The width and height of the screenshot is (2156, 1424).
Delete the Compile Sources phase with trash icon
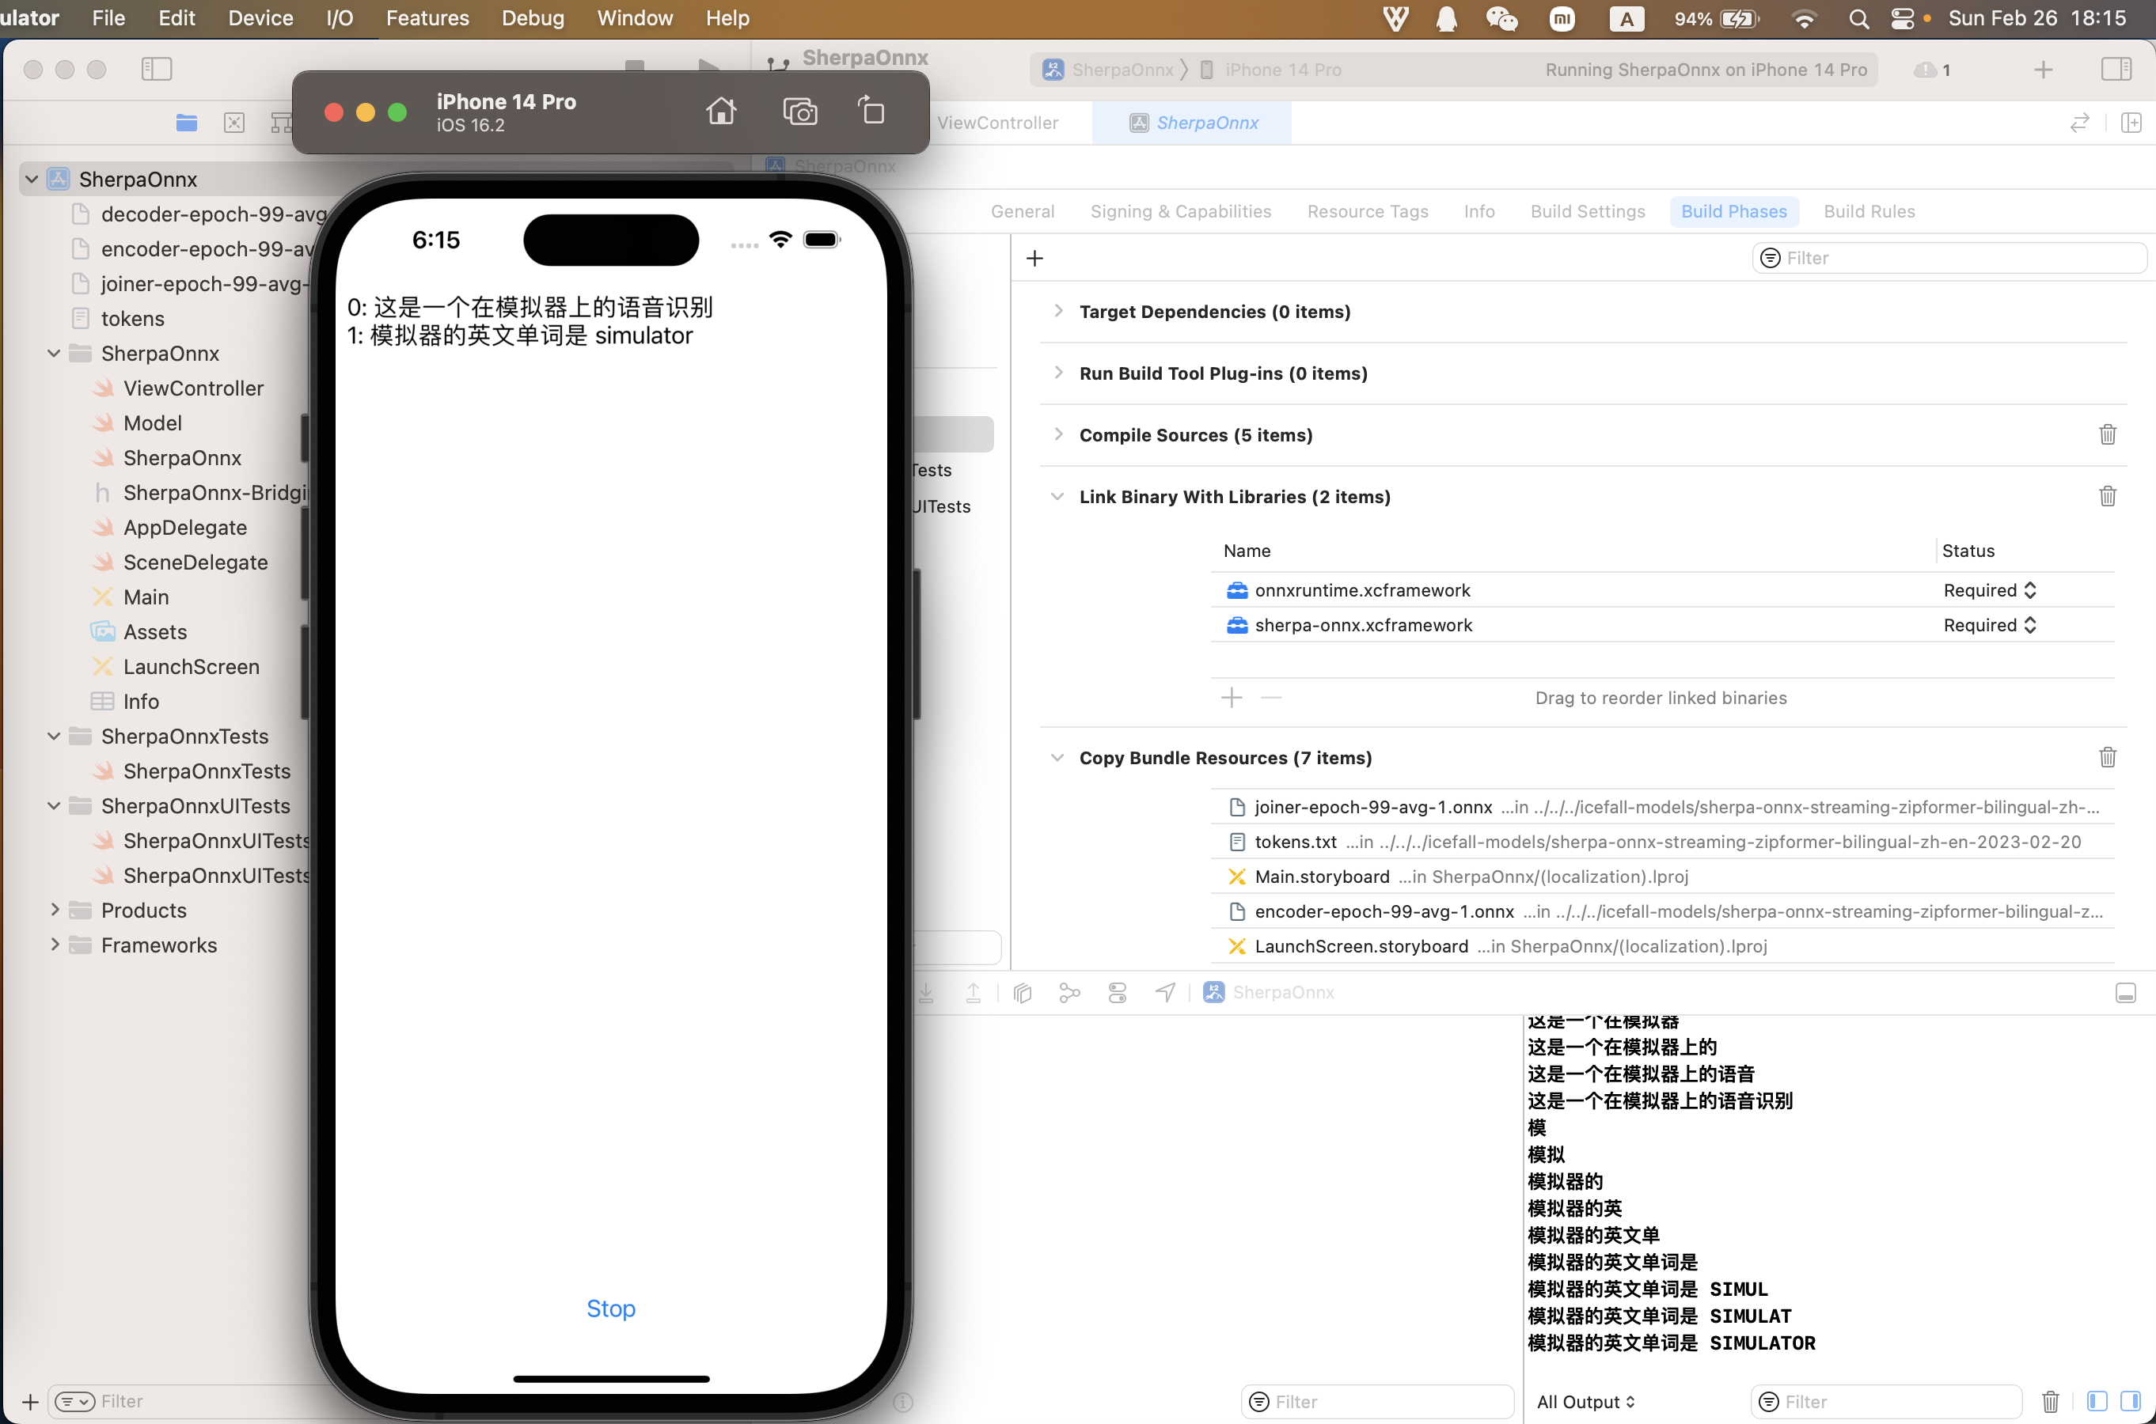click(x=2107, y=435)
